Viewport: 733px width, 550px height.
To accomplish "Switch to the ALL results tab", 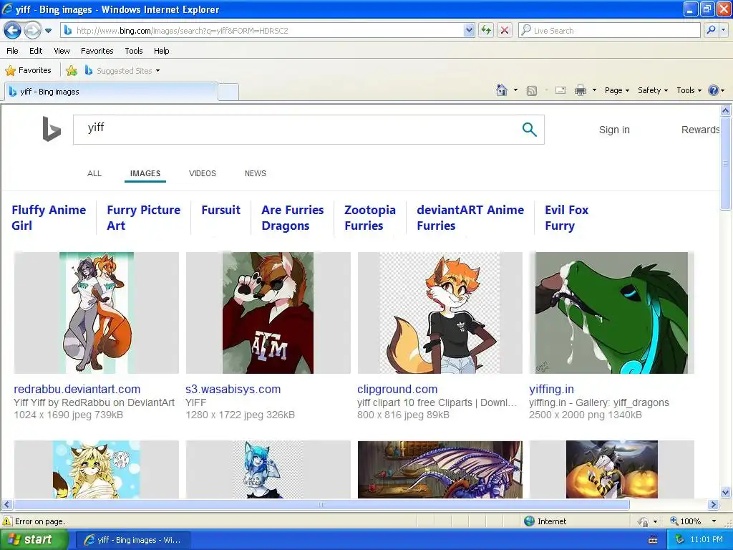I will 94,173.
